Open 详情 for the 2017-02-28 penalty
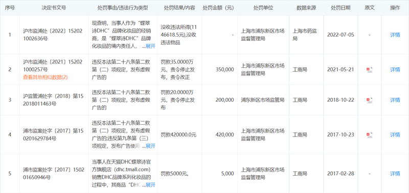This screenshot has width=409, height=193. pos(395,174)
